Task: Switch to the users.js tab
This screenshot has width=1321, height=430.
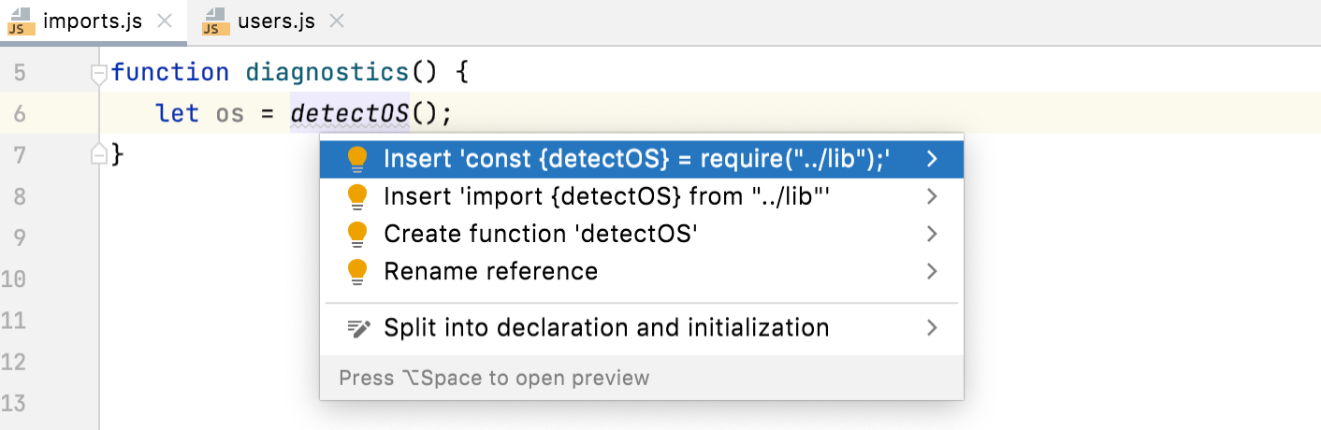Action: pyautogui.click(x=276, y=21)
